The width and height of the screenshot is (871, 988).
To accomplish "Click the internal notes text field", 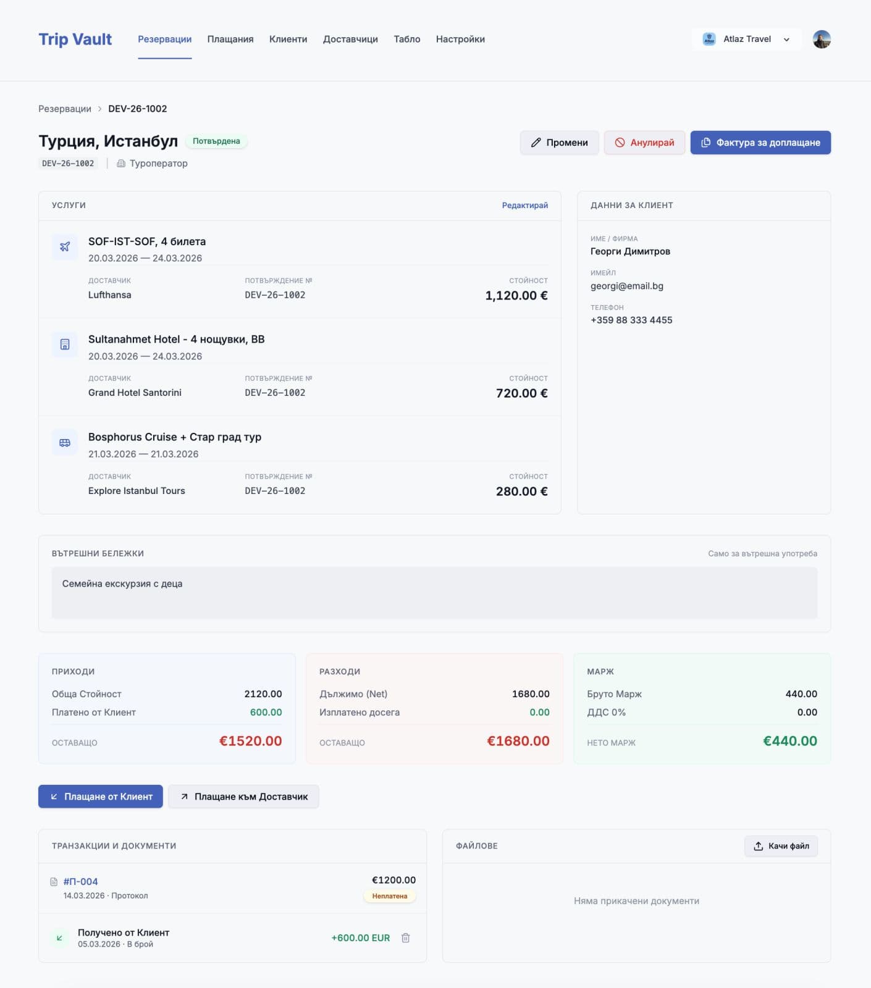I will pyautogui.click(x=434, y=593).
